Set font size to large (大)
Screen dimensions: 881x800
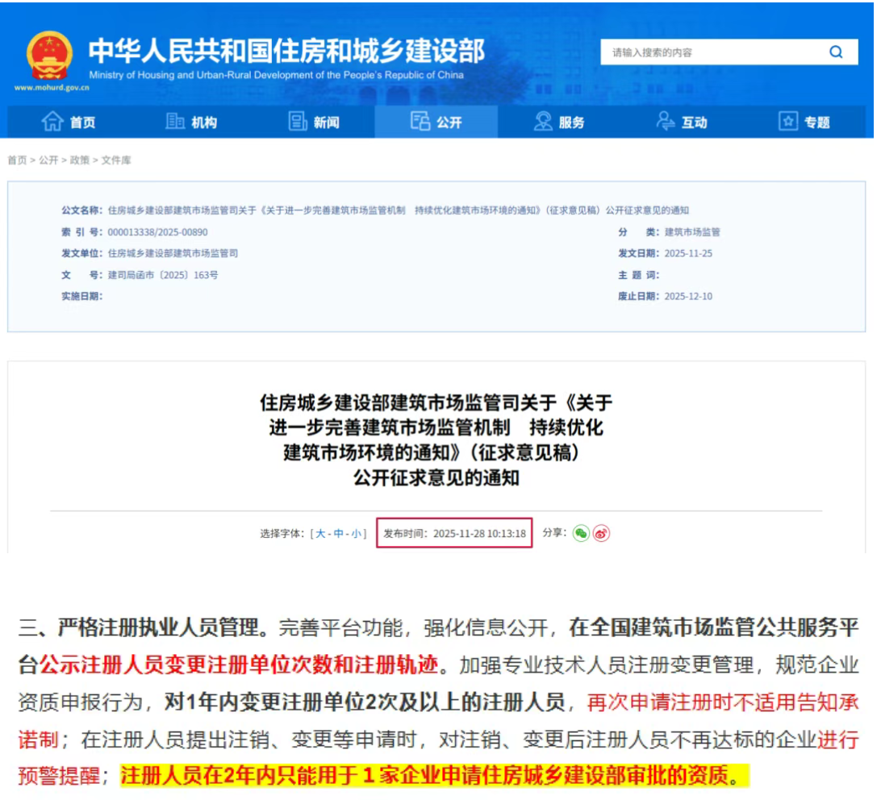coord(320,534)
